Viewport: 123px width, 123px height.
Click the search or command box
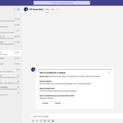click(62, 3)
